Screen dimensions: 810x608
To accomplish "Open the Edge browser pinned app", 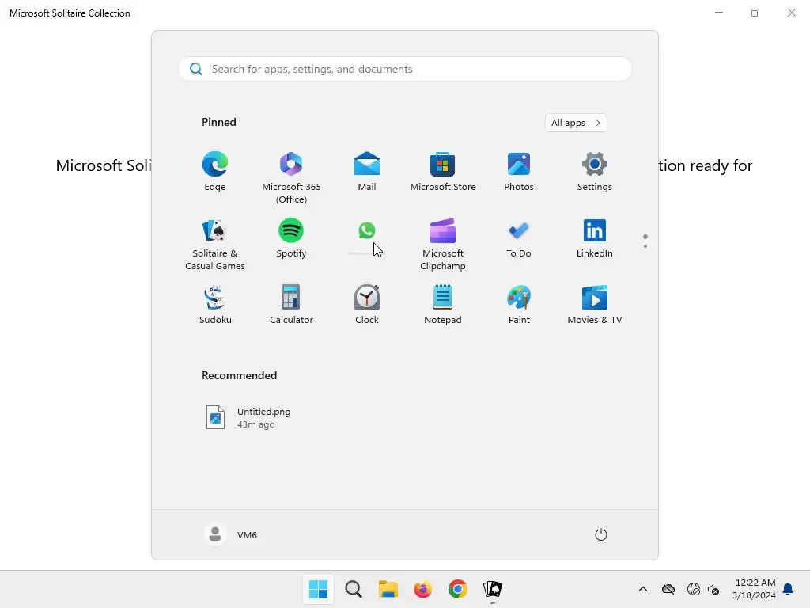I will [x=215, y=173].
